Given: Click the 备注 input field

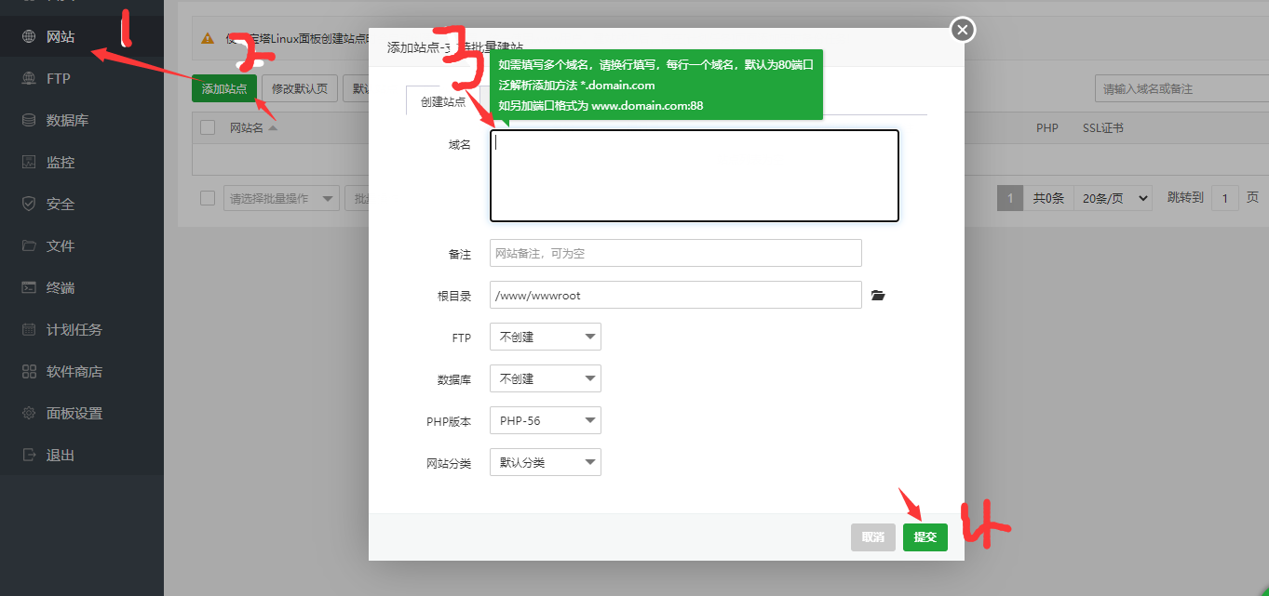Looking at the screenshot, I should [x=676, y=253].
